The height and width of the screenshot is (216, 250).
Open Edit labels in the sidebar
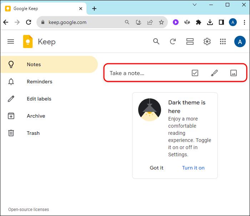pos(49,99)
